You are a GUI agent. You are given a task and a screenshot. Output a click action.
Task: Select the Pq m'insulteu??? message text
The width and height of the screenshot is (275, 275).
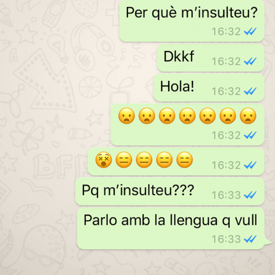pyautogui.click(x=138, y=190)
